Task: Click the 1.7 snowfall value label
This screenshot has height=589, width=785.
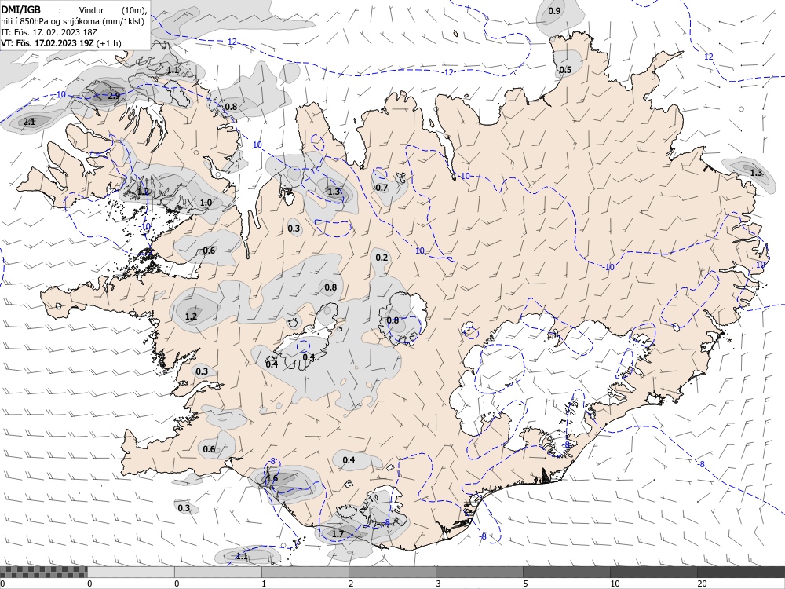Action: tap(338, 534)
